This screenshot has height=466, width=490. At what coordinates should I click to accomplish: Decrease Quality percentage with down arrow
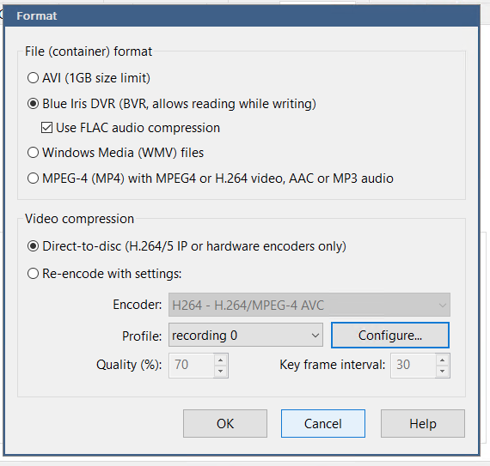221,372
